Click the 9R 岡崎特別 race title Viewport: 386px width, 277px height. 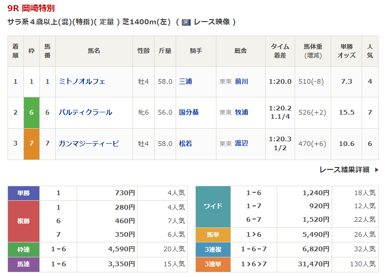point(31,8)
